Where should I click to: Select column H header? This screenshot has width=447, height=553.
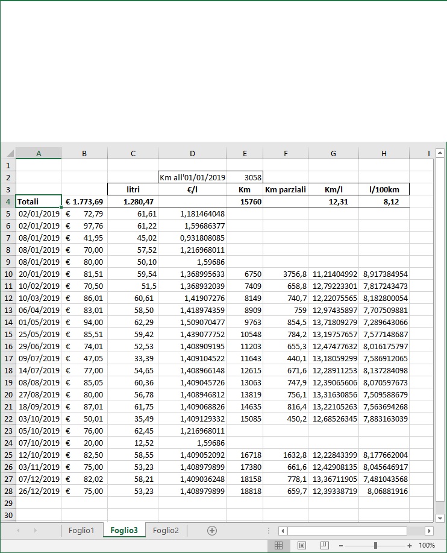[384, 153]
